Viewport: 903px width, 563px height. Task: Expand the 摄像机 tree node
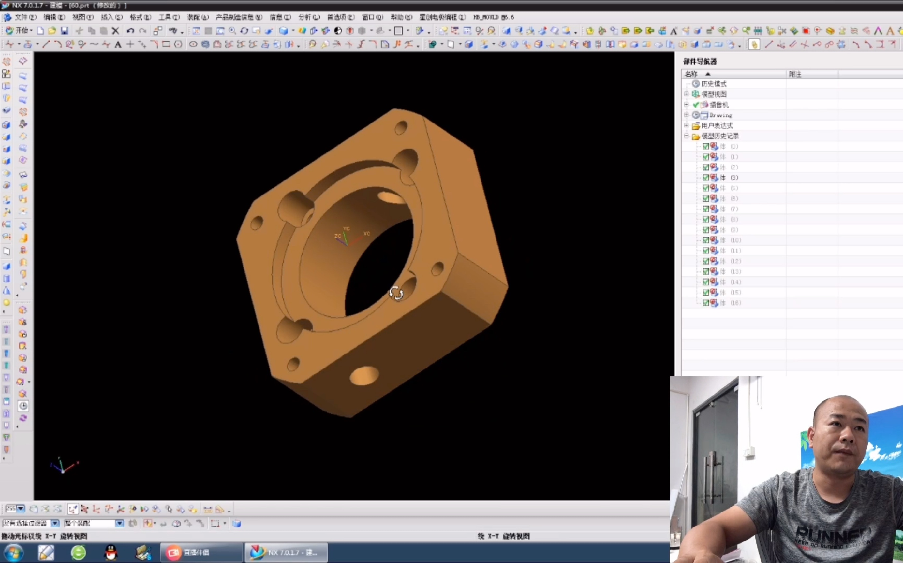(x=686, y=104)
